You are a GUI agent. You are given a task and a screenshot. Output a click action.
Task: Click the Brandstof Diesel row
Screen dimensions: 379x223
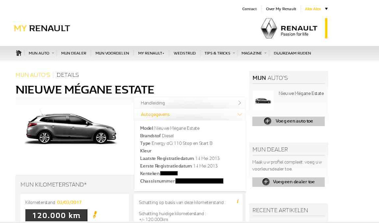pos(157,136)
